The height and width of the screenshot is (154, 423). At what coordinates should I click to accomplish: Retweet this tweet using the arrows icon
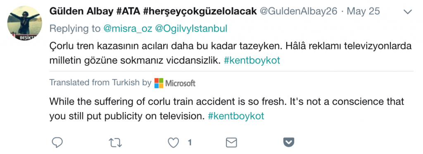point(116,143)
